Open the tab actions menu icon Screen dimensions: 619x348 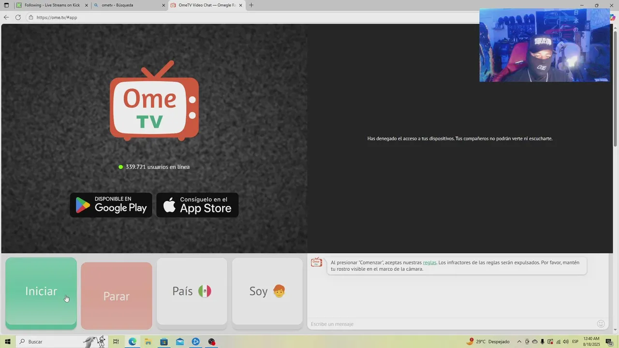(x=6, y=5)
